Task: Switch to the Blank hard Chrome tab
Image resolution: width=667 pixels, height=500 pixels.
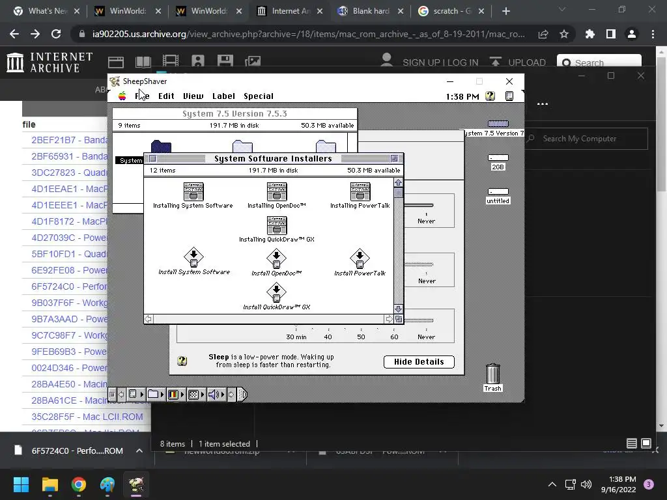Action: click(x=371, y=11)
